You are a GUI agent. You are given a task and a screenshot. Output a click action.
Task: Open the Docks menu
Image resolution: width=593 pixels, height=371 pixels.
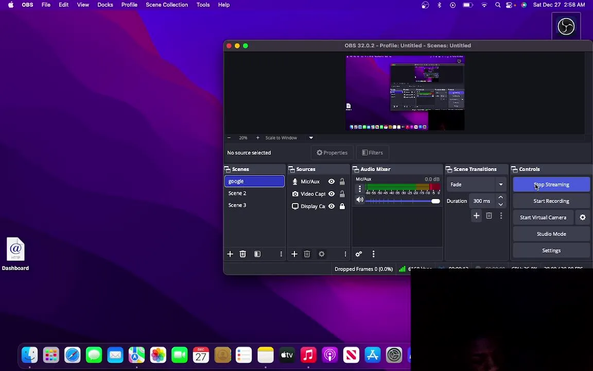(105, 5)
